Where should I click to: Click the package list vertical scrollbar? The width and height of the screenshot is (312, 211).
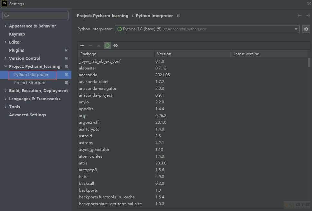[309, 63]
